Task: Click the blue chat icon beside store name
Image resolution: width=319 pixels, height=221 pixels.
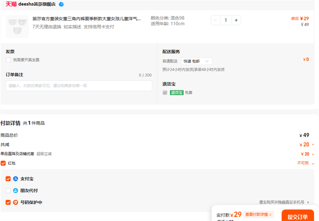Action: [x=61, y=4]
